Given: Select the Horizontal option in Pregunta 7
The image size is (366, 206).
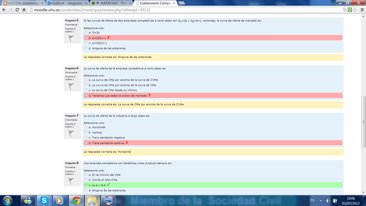Looking at the screenshot, I should [86, 127].
